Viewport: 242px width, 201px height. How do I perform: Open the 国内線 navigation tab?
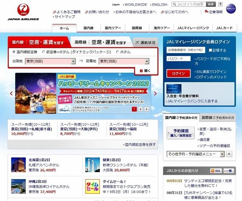(88, 28)
